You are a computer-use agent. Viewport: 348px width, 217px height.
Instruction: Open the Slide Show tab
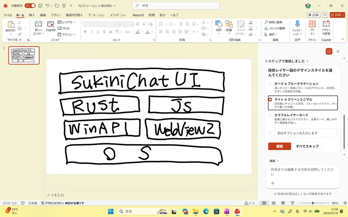pyautogui.click(x=118, y=15)
